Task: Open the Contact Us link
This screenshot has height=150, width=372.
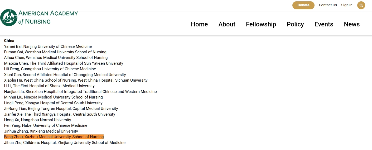Action: (328, 5)
